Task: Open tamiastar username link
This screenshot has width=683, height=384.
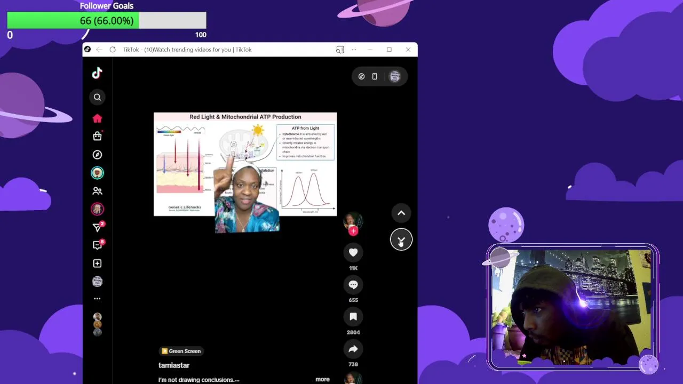Action: pyautogui.click(x=174, y=365)
